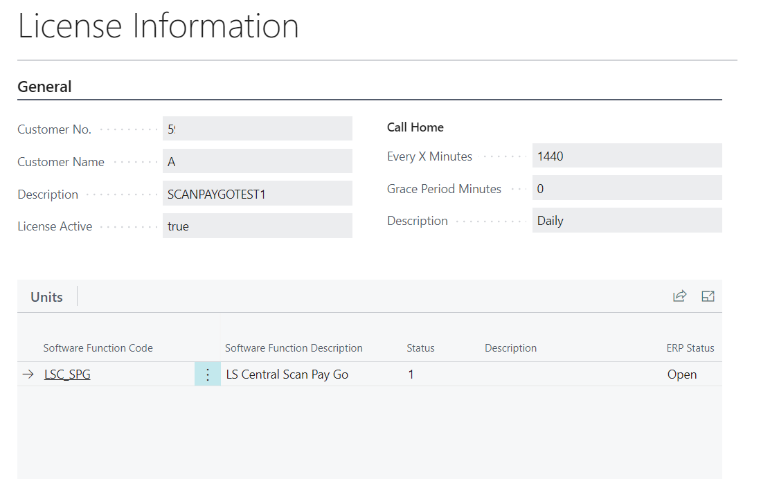This screenshot has width=761, height=479.
Task: Select the Call Home Description field showing Daily
Action: 627,221
